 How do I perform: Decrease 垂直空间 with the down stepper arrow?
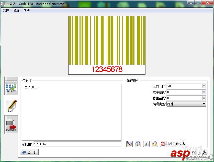point(204,99)
